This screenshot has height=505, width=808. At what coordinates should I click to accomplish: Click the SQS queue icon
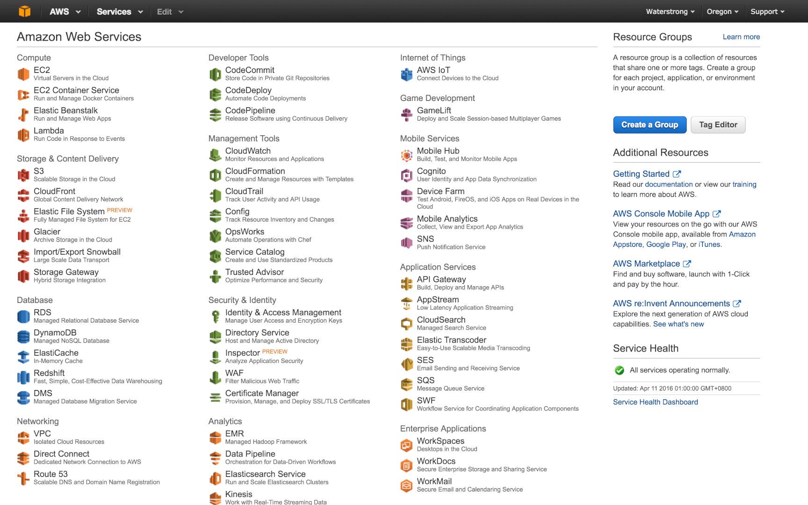pyautogui.click(x=407, y=384)
